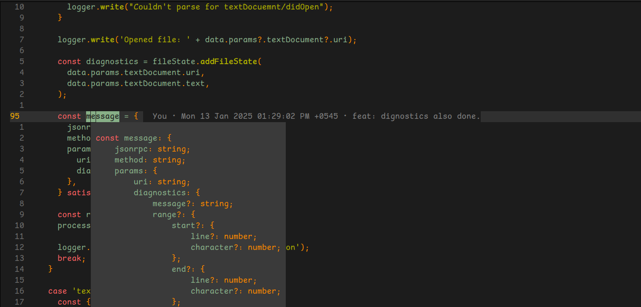Click the const keyword on line 95
The width and height of the screenshot is (641, 307).
coord(69,115)
